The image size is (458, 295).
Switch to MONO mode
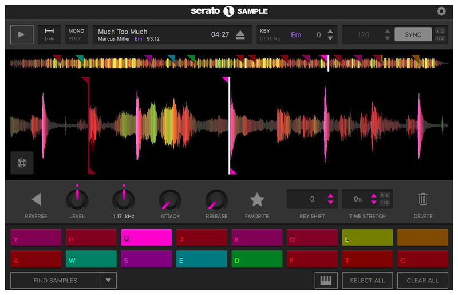[x=76, y=31]
